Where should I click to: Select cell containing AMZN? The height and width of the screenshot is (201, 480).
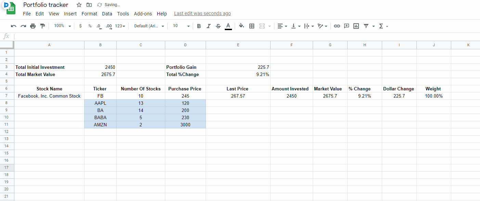click(101, 125)
